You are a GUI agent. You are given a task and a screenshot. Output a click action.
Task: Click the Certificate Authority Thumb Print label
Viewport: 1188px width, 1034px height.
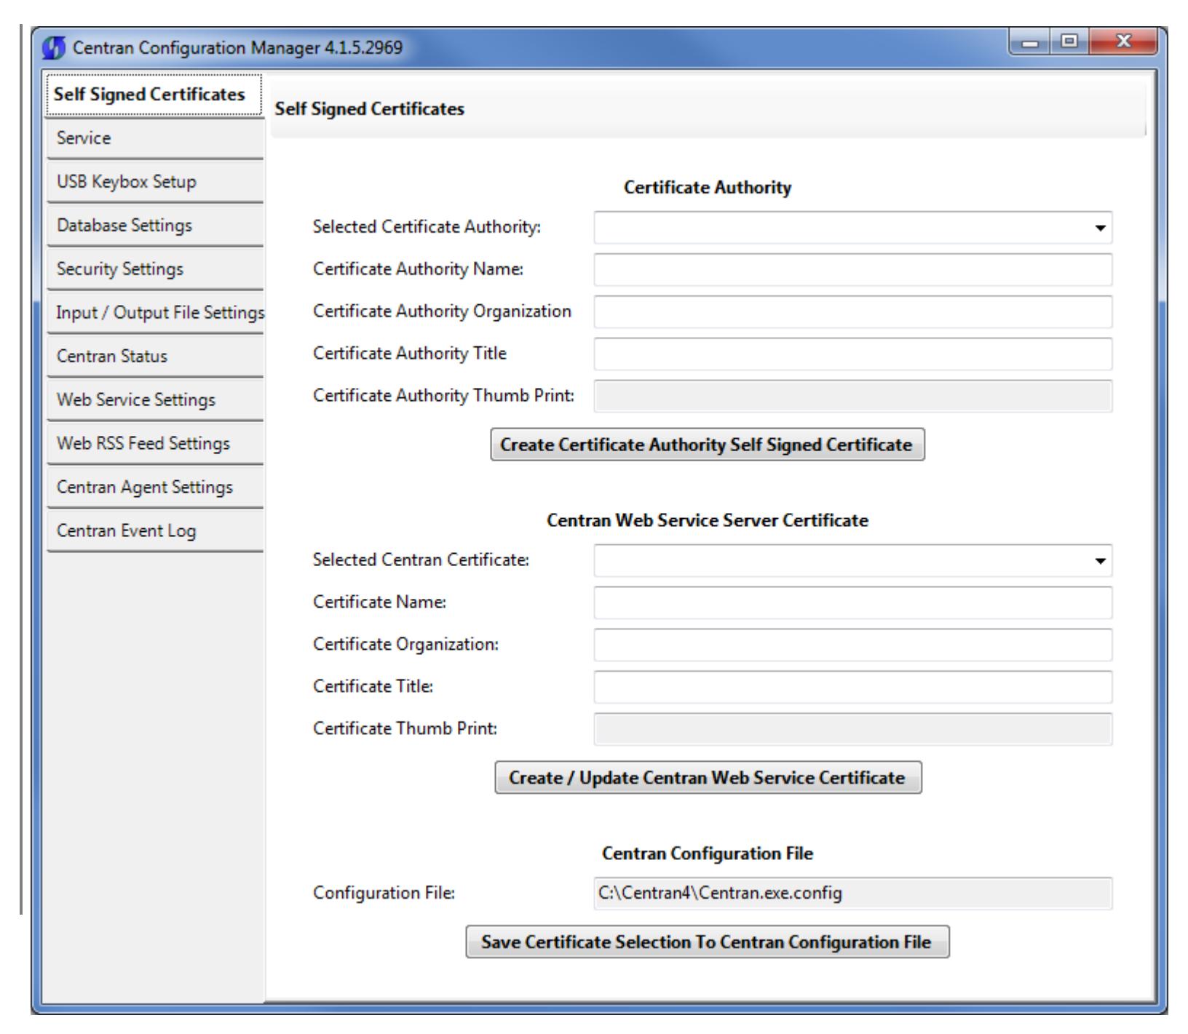click(x=444, y=396)
